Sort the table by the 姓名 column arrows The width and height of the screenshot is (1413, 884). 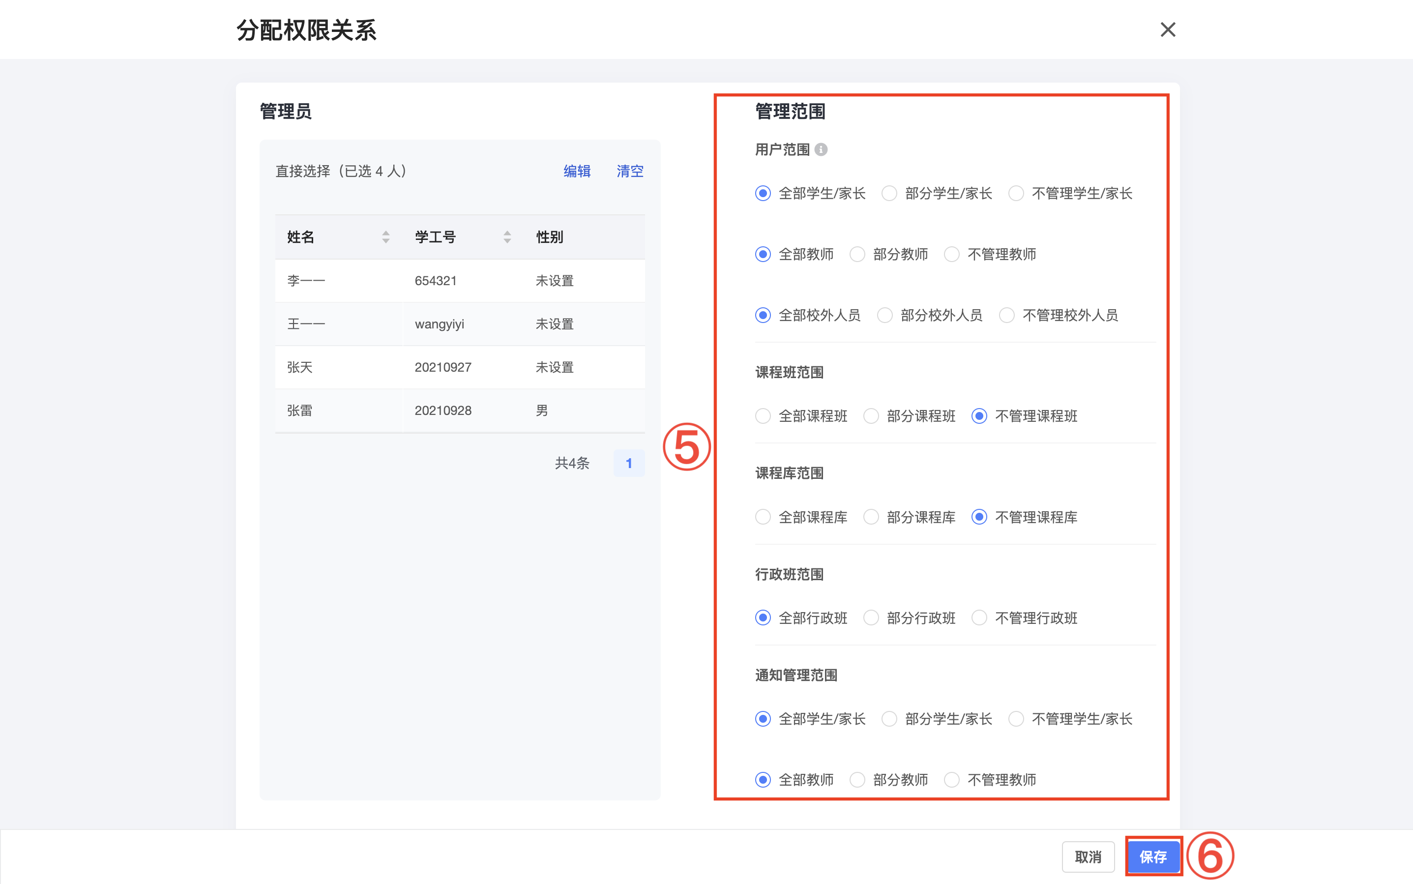tap(386, 237)
